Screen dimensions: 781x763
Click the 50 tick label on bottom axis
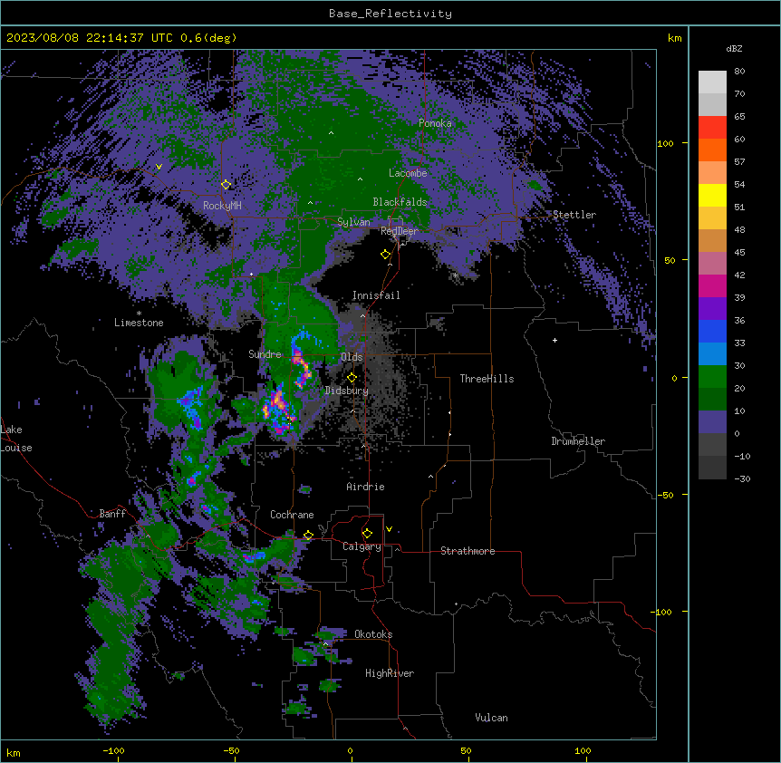(466, 750)
